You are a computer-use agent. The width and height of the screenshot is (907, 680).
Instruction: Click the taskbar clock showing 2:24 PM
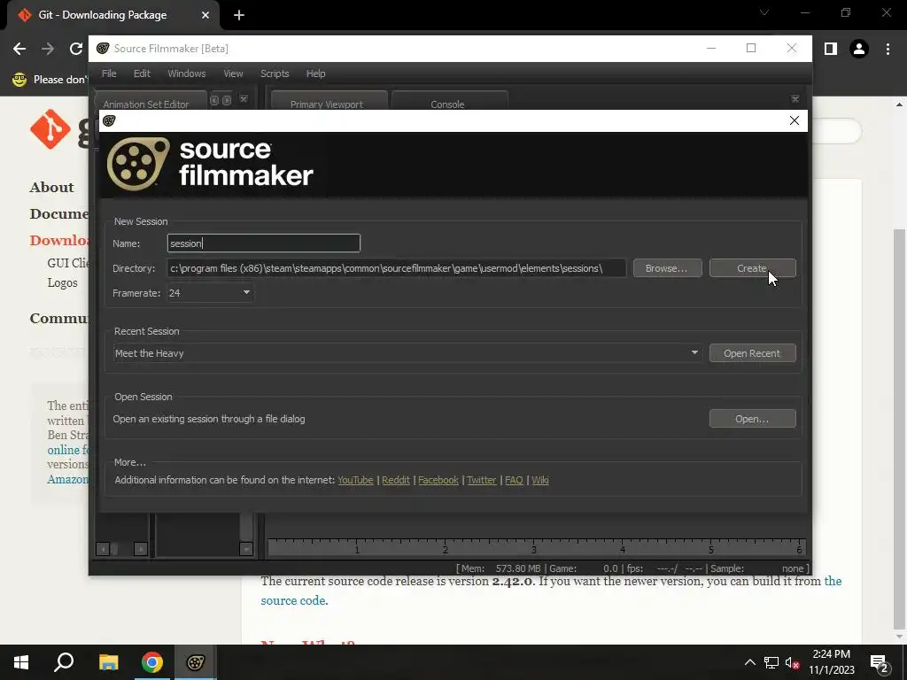831,662
